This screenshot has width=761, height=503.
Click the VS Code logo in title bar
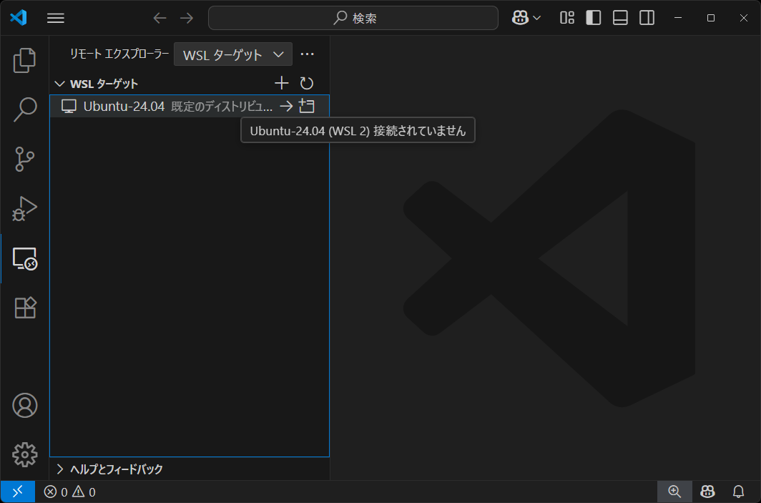pos(19,18)
